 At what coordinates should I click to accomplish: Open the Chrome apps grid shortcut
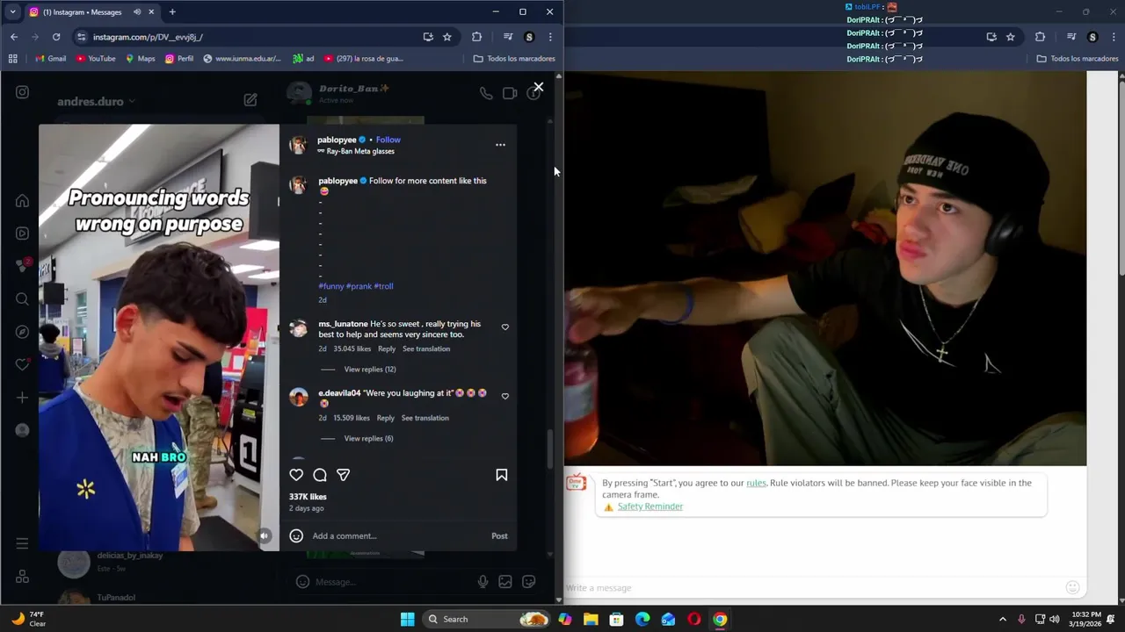click(12, 59)
